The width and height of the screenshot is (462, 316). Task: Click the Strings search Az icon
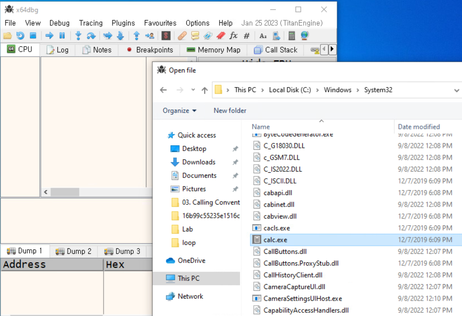[x=263, y=36]
